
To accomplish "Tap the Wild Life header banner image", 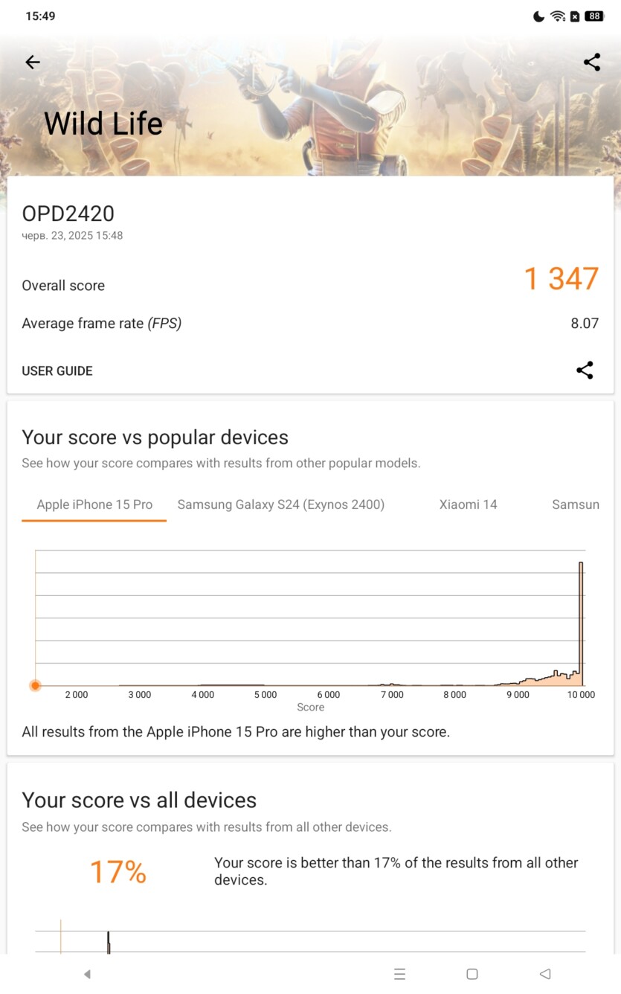I will point(310,104).
